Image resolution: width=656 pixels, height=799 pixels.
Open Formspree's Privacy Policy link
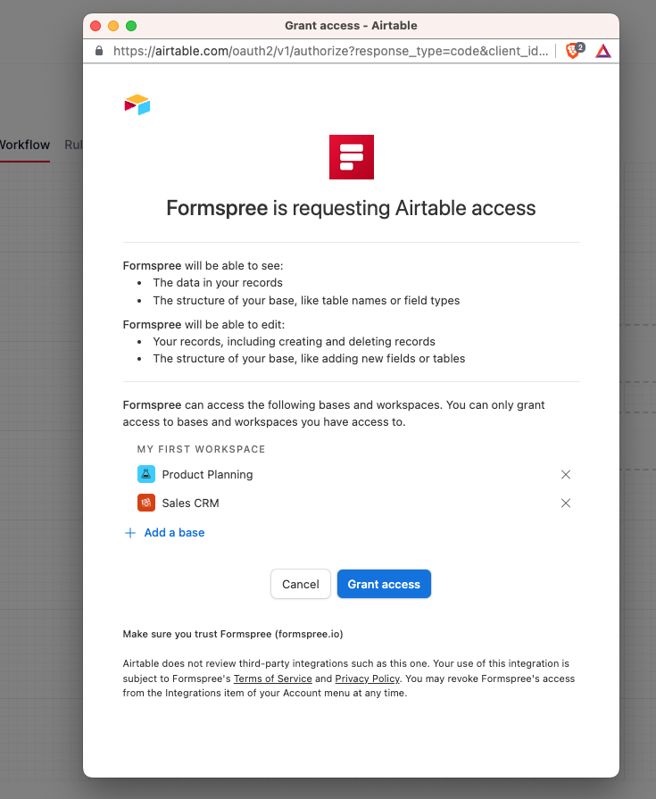[368, 678]
